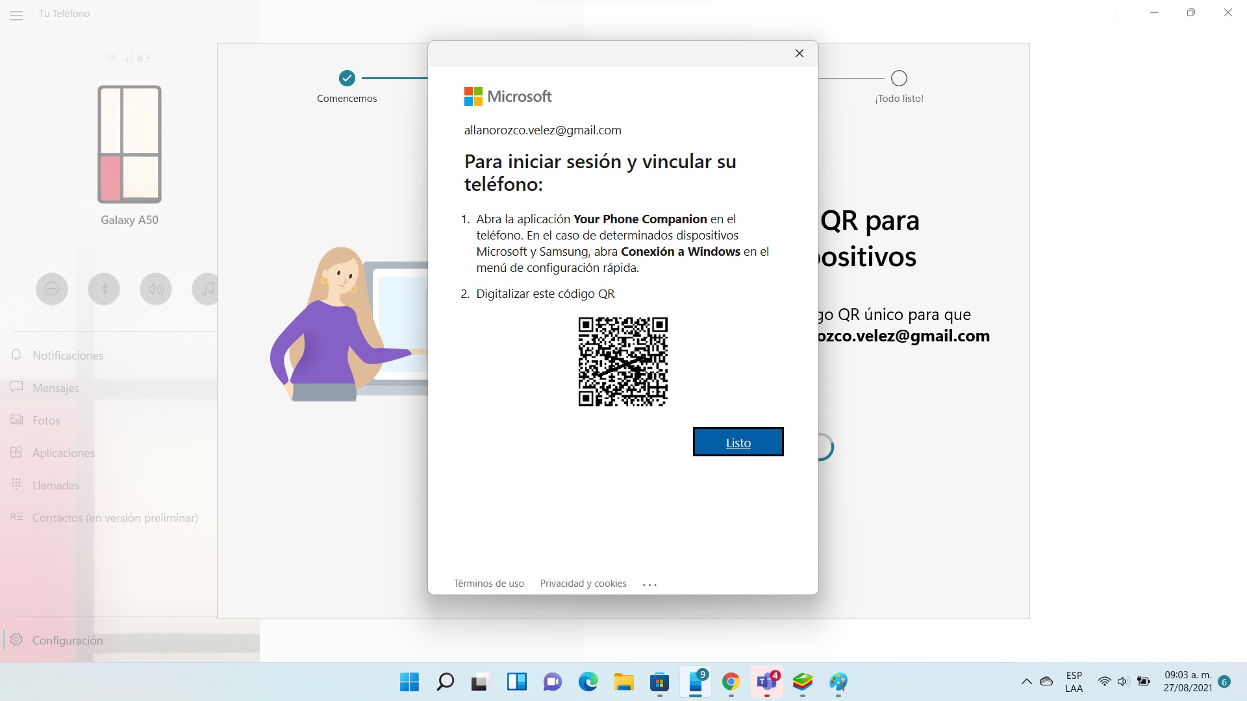Open Contactos (en versión preliminar)
The width and height of the screenshot is (1247, 701).
[x=116, y=517]
